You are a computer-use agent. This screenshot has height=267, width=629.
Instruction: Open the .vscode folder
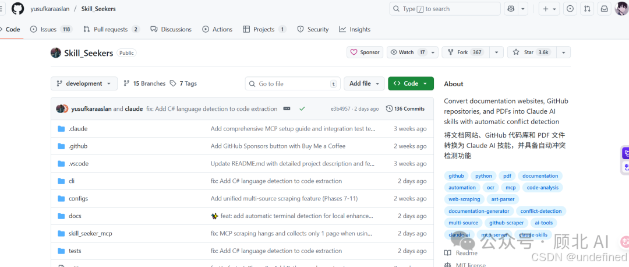[79, 163]
